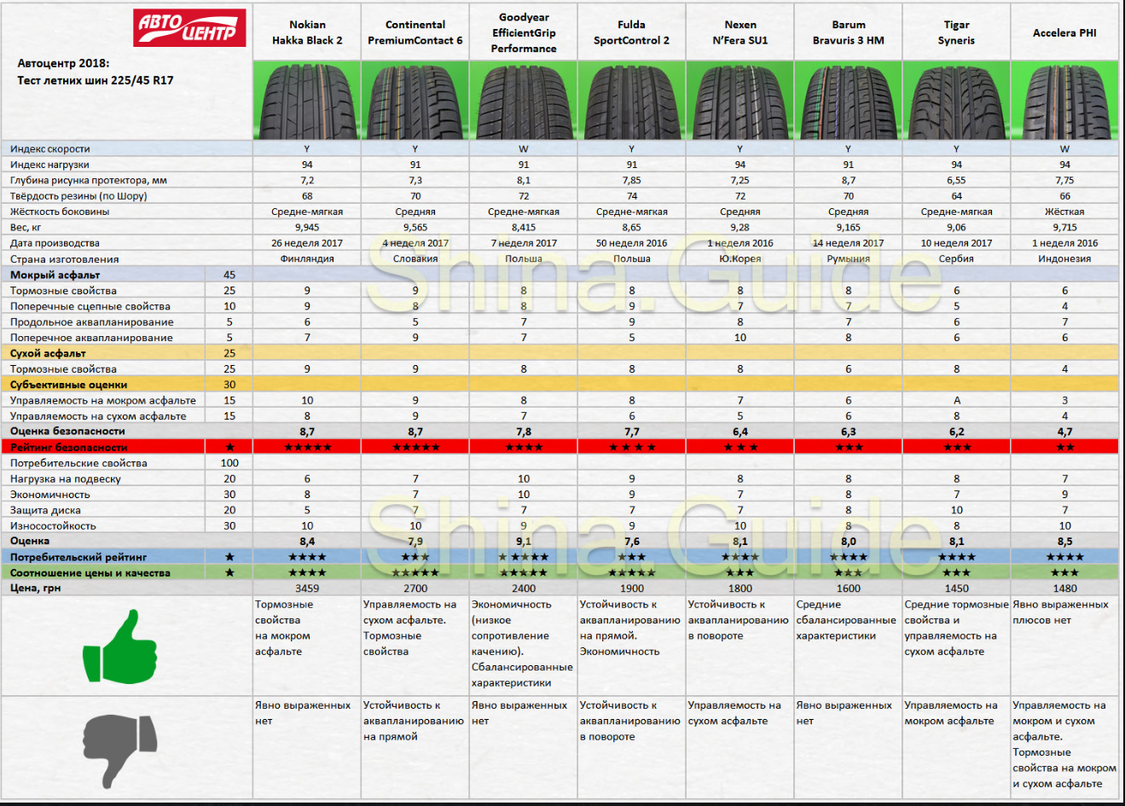The image size is (1125, 806).
Task: Select the Nokian Hakka Black 2 tire image
Action: [307, 100]
